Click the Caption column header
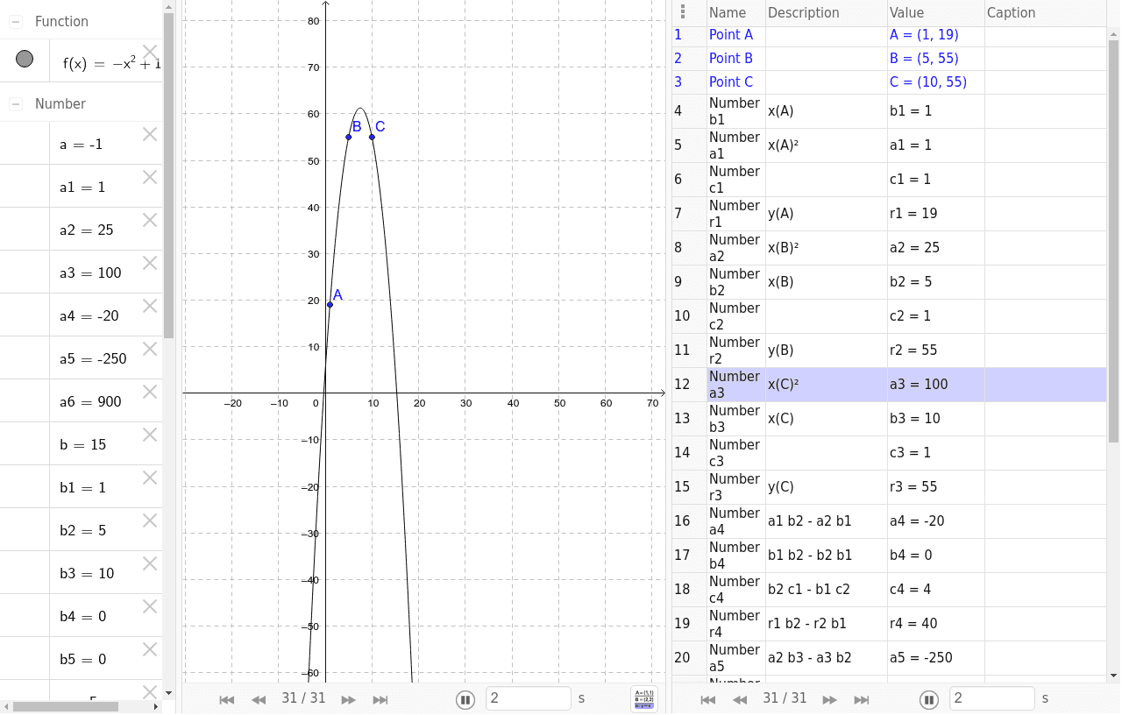This screenshot has width=1122, height=715. pyautogui.click(x=1011, y=12)
